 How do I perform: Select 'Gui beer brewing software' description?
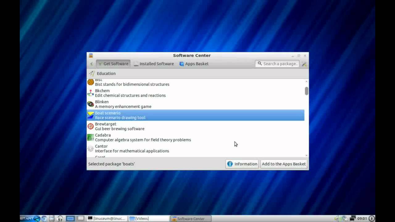(x=119, y=129)
